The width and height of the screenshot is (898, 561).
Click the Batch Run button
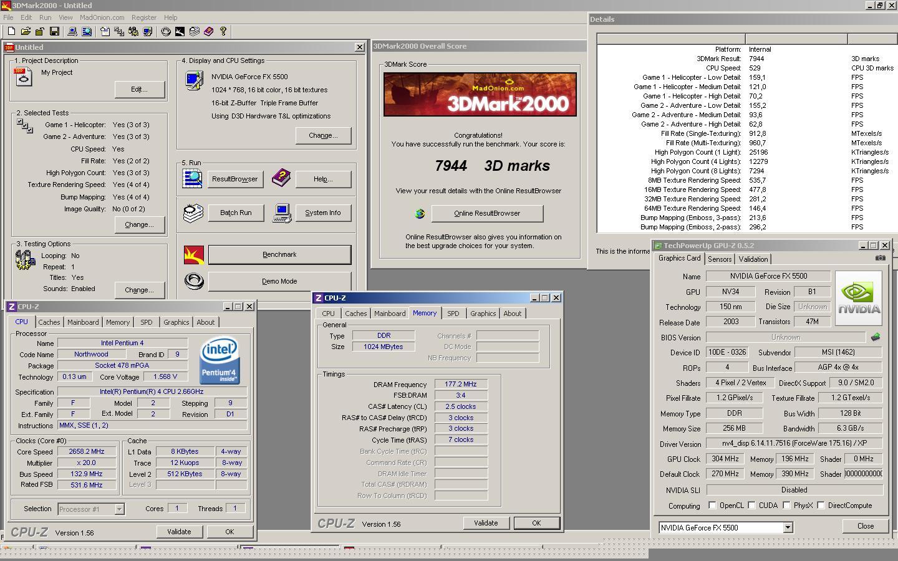point(236,213)
